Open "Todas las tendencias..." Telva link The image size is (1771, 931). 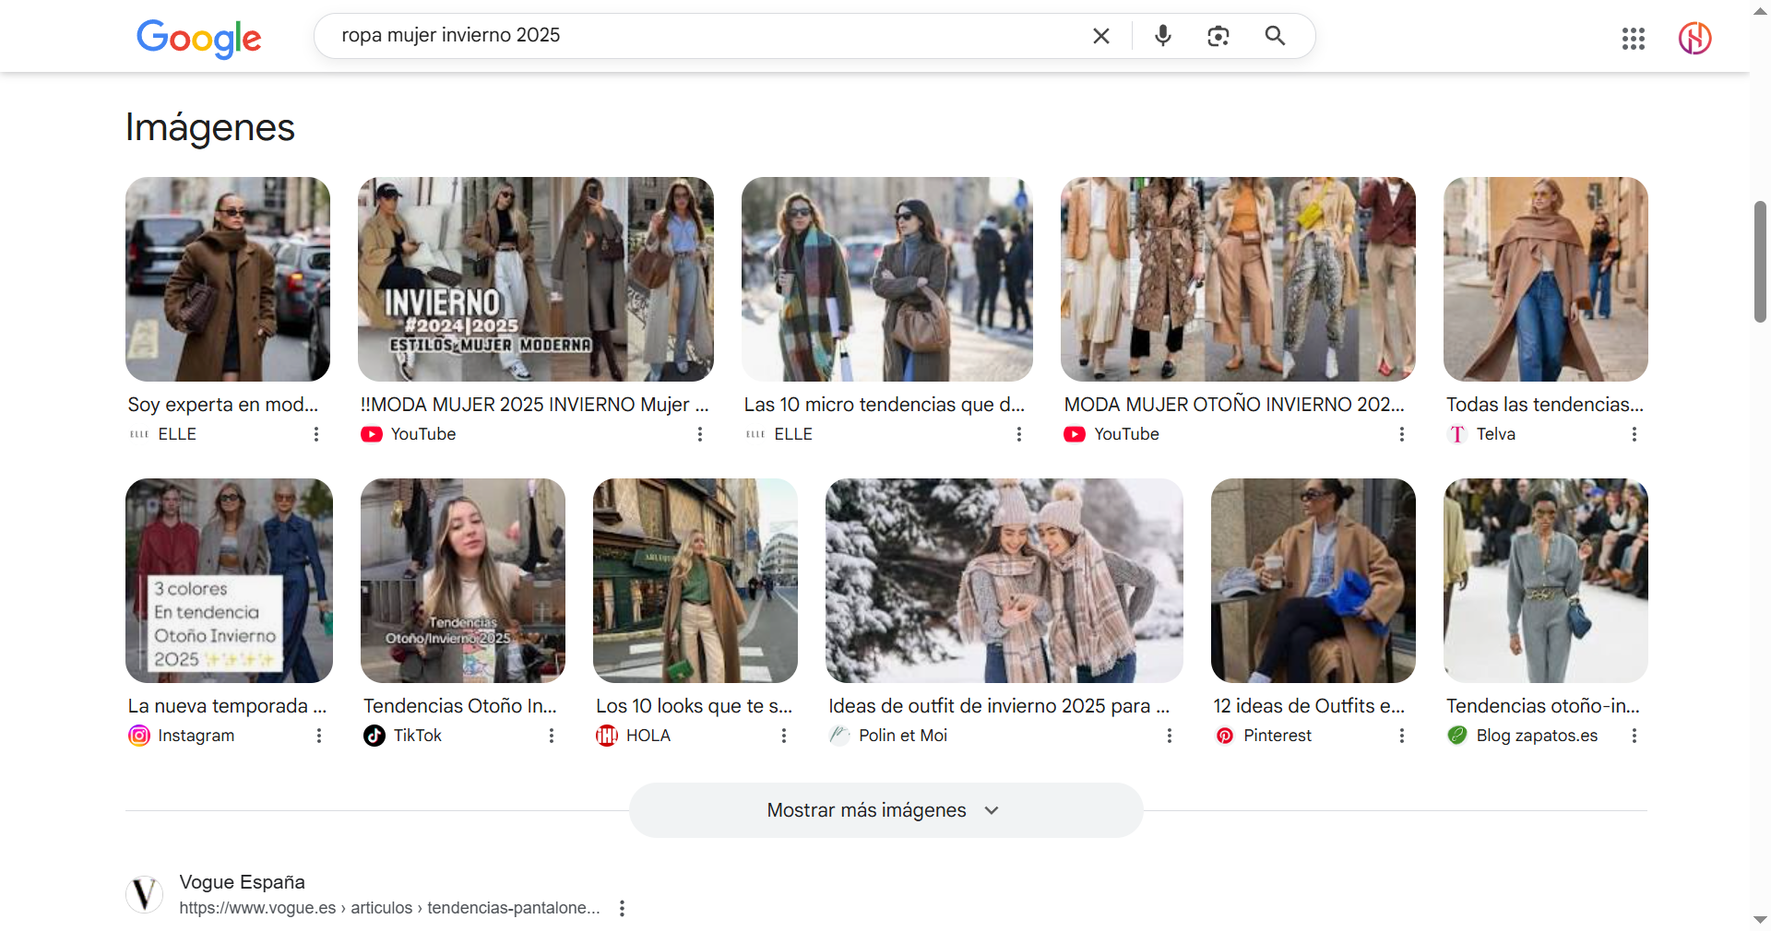pos(1545,405)
